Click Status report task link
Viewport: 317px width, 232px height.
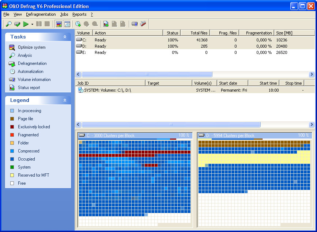click(29, 88)
